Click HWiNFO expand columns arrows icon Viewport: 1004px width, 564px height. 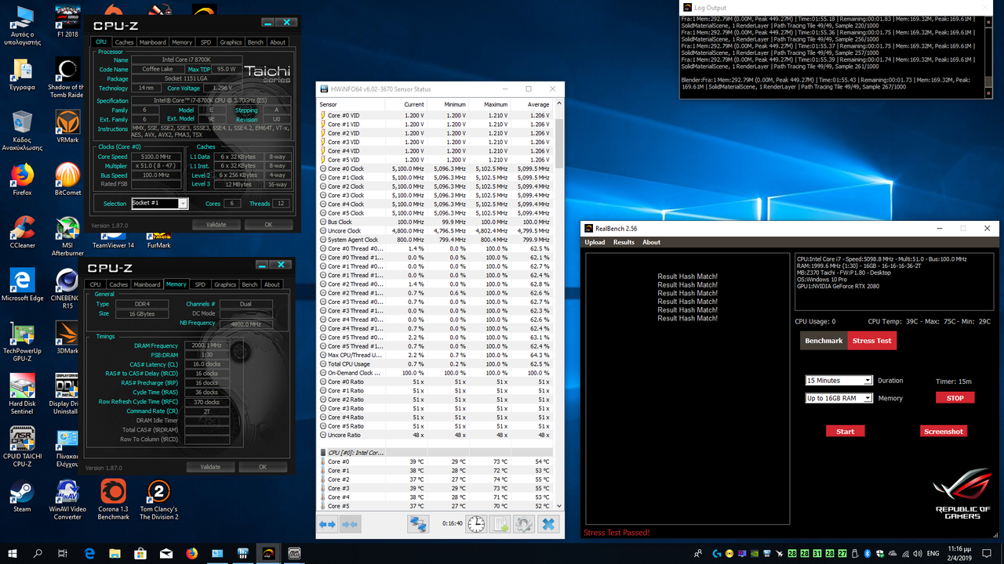327,524
